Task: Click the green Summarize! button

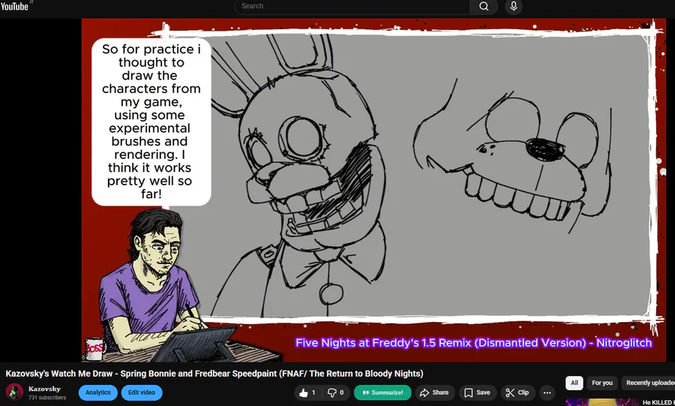Action: [382, 392]
